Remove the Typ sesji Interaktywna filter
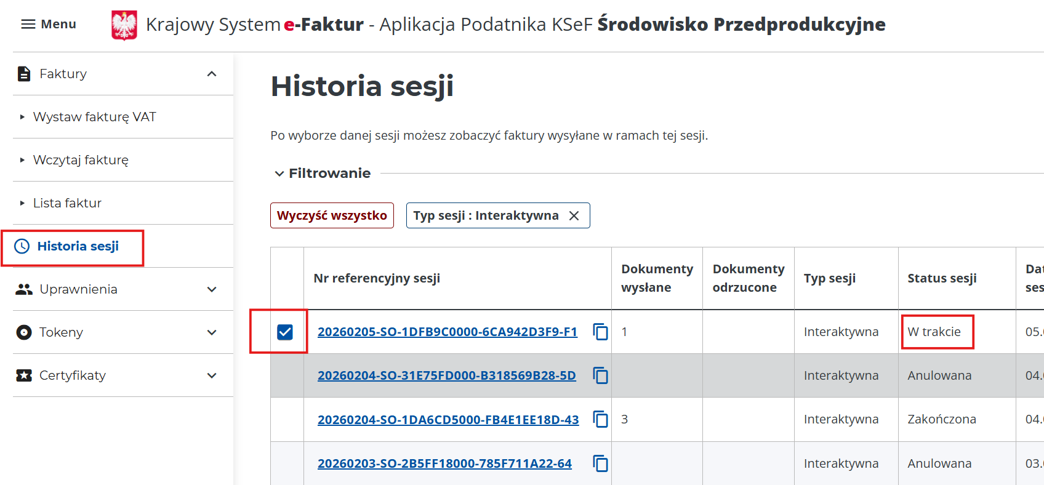The width and height of the screenshot is (1044, 485). click(x=574, y=215)
